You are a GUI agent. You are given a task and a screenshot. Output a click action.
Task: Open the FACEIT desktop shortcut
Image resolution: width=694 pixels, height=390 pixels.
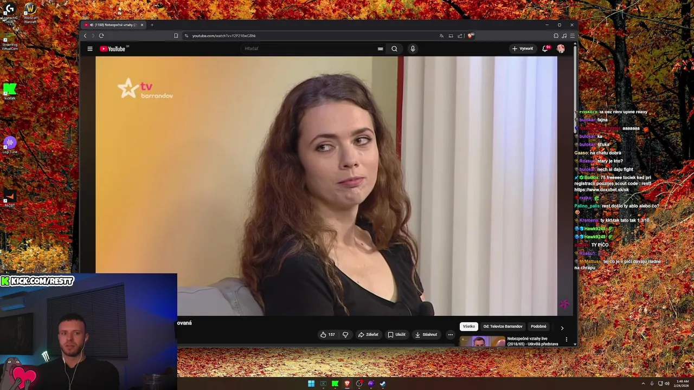click(10, 198)
